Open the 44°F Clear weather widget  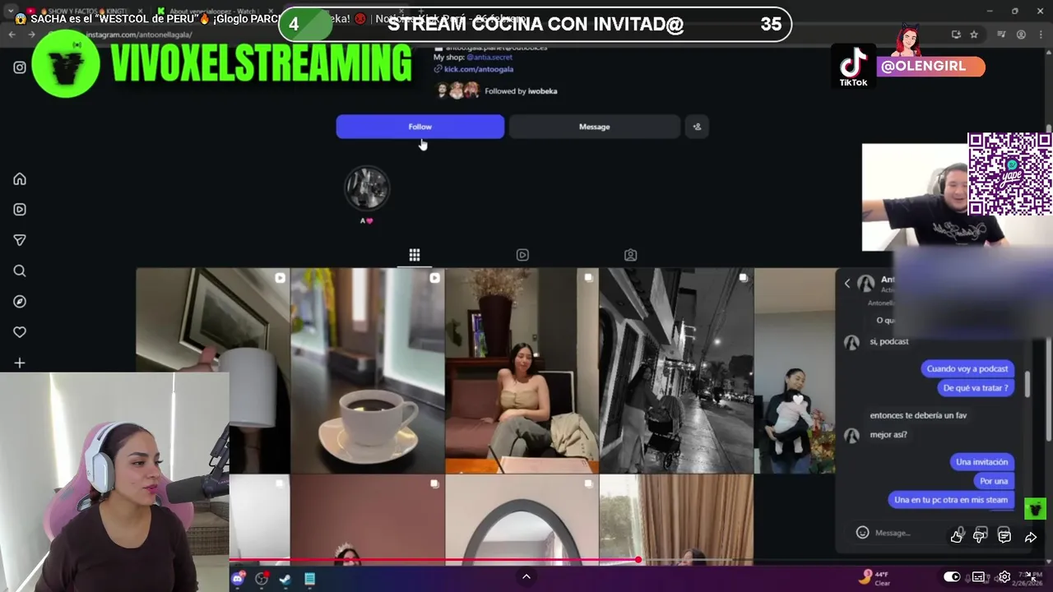point(875,578)
